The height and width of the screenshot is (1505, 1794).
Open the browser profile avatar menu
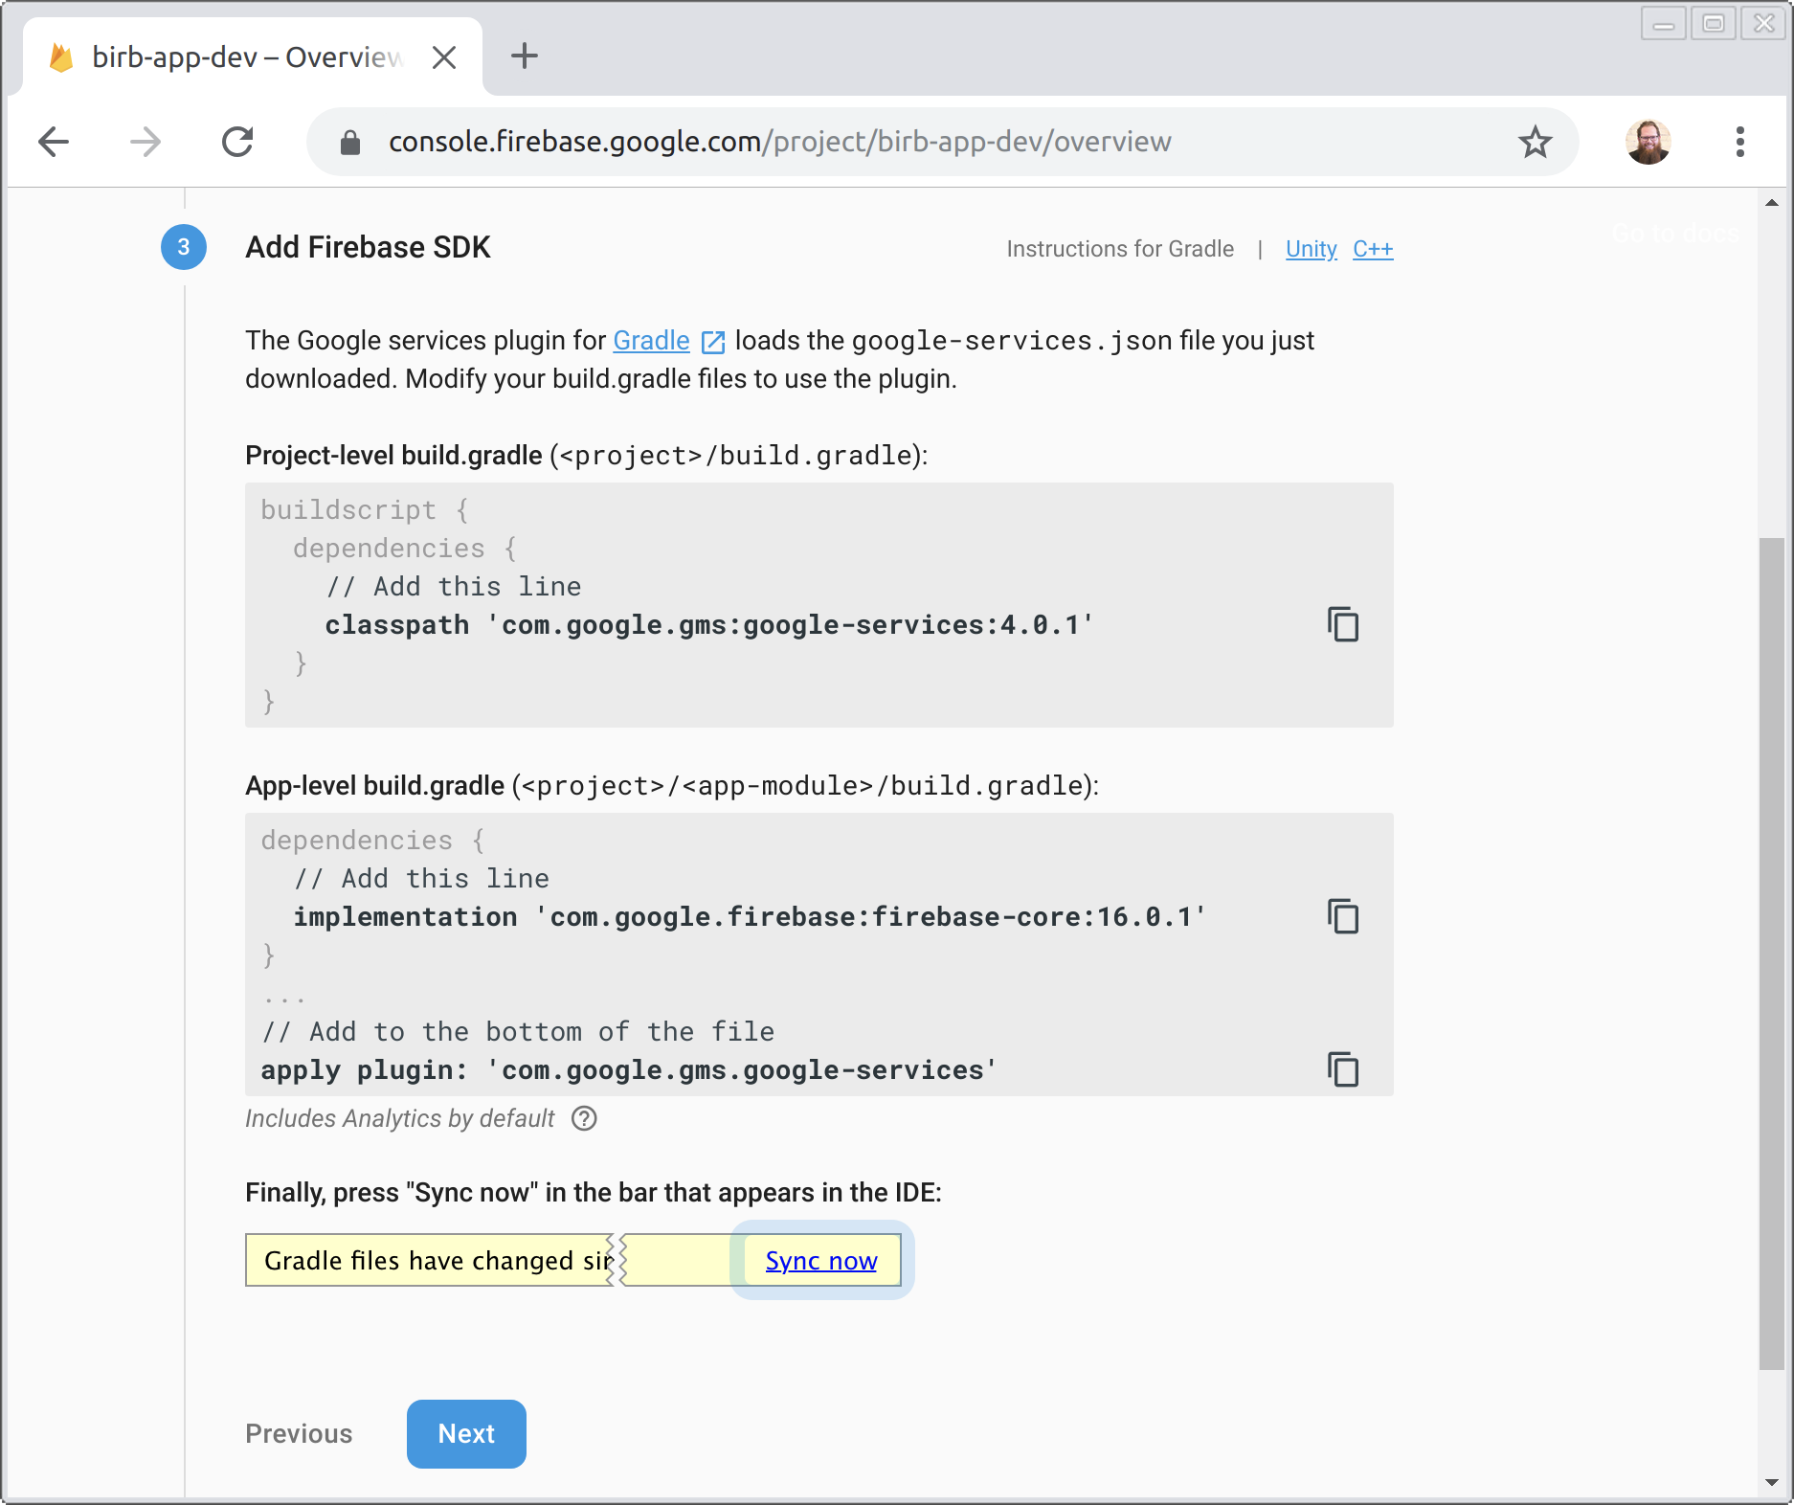tap(1648, 141)
